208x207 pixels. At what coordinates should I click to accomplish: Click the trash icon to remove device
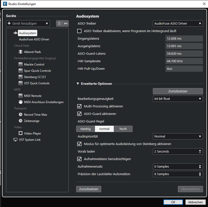59,23
